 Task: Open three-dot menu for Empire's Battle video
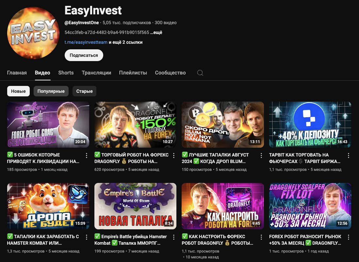point(174,237)
